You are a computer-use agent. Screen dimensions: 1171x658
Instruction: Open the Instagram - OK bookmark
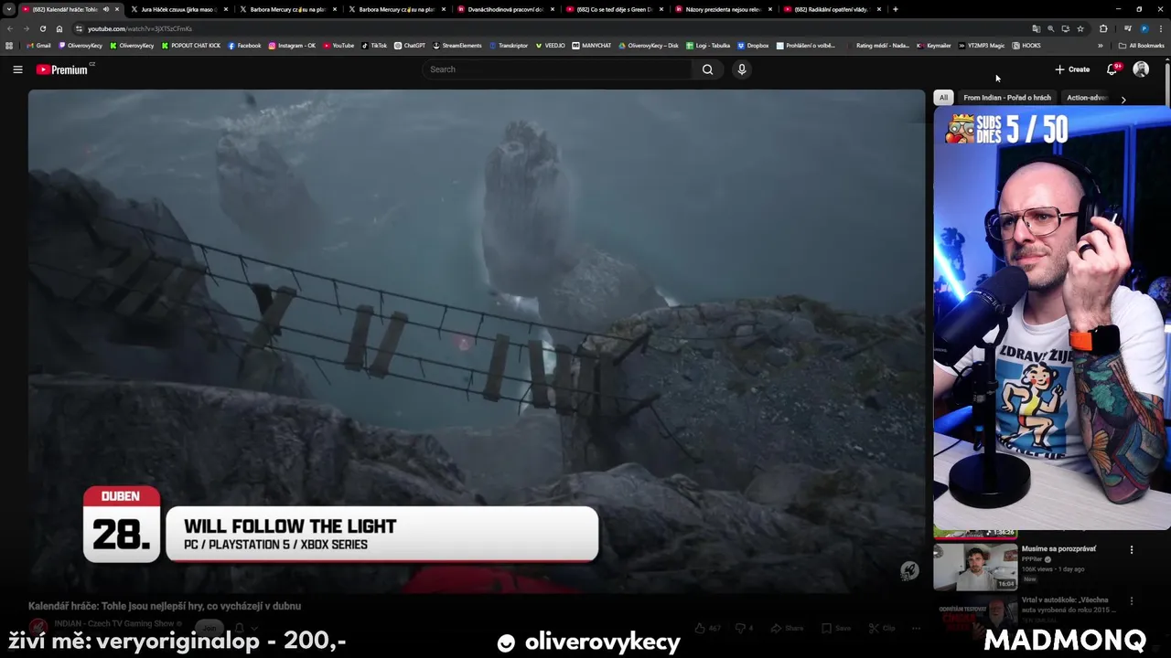292,45
